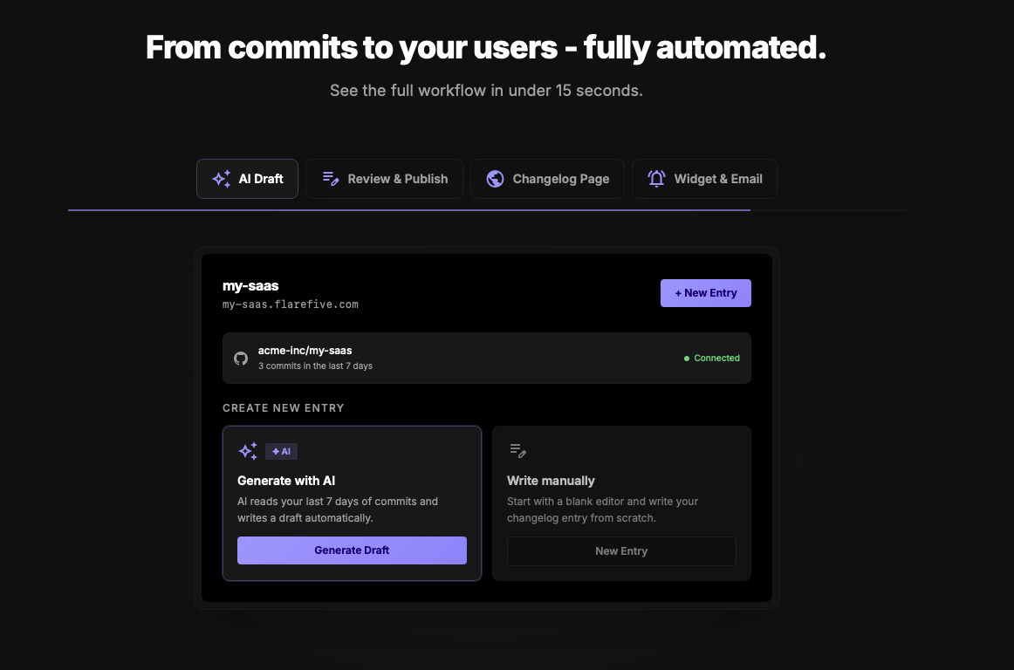1014x670 pixels.
Task: Click the sparkle icon in AI Draft tab
Action: tap(221, 179)
